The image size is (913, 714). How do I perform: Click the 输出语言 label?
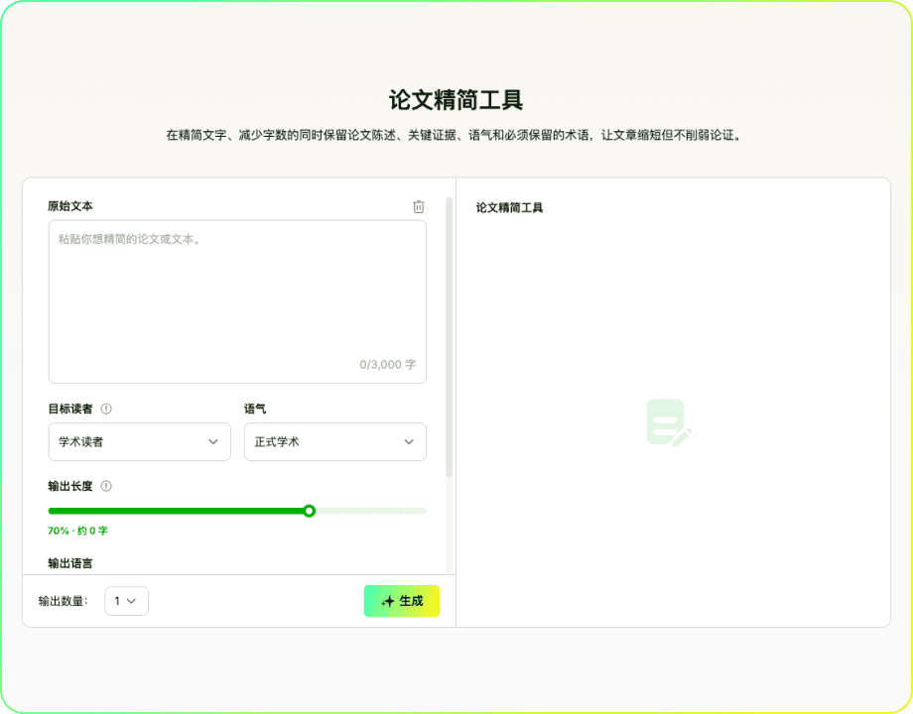(69, 563)
